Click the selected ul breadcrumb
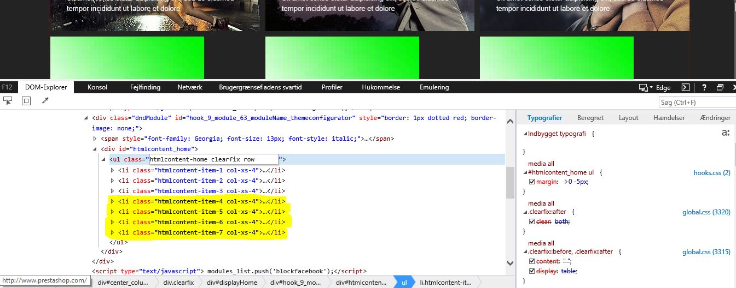The image size is (736, 288). [x=404, y=282]
